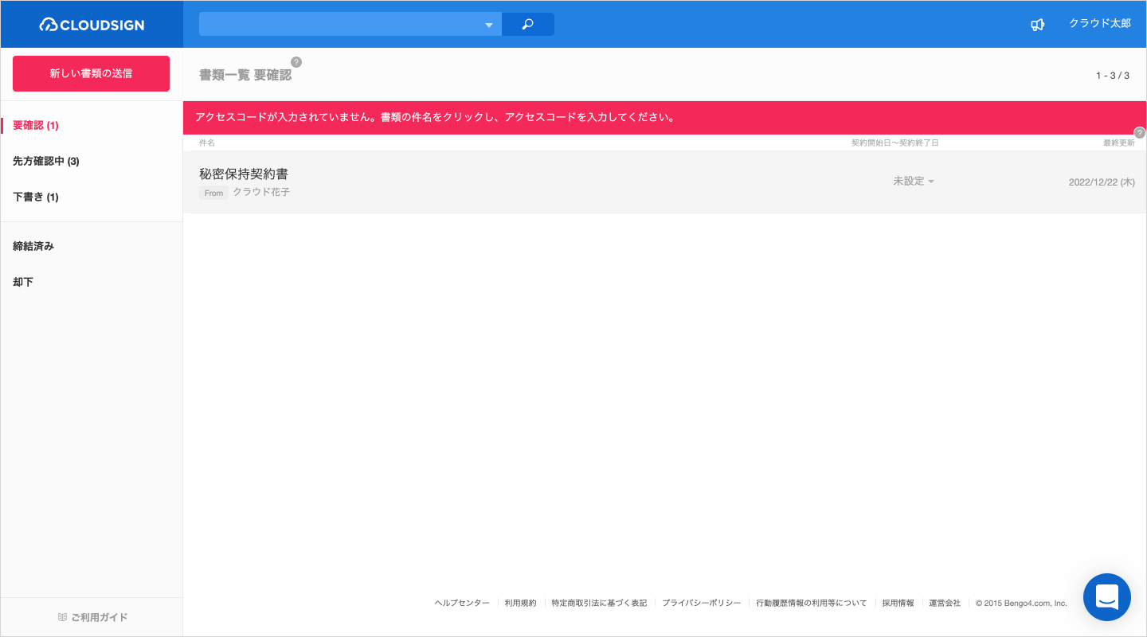Show 却下 rejected documents

point(23,282)
